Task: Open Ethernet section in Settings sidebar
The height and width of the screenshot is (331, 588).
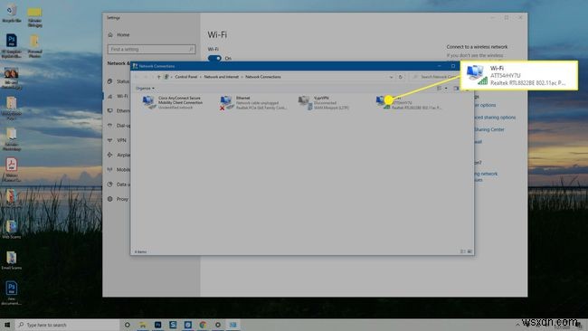Action: 119,111
